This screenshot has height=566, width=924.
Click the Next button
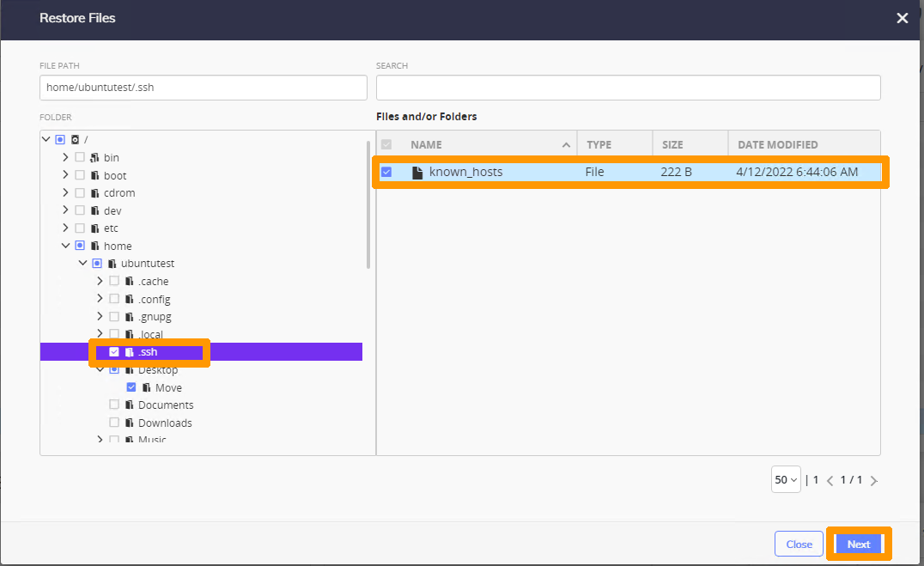tap(859, 544)
